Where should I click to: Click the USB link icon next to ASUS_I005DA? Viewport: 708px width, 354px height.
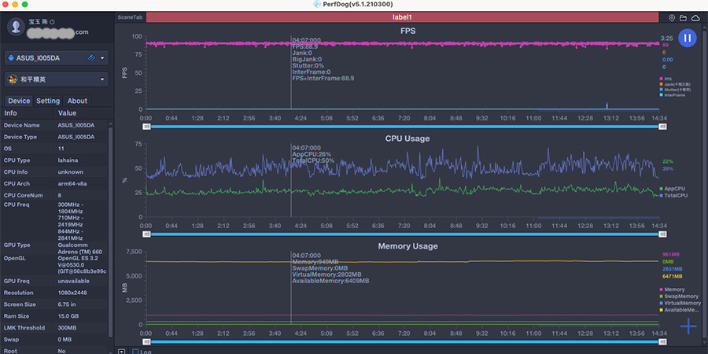point(92,57)
